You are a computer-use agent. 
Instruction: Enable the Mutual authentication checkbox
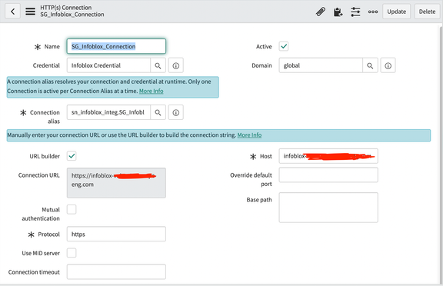72,209
